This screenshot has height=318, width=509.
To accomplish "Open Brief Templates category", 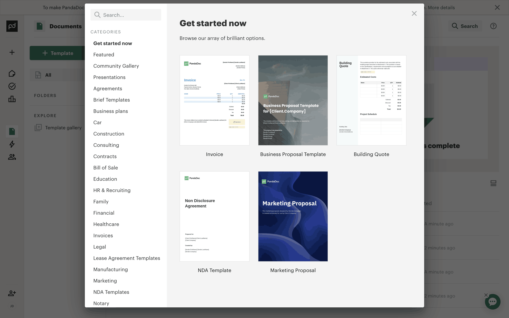I will 112,100.
